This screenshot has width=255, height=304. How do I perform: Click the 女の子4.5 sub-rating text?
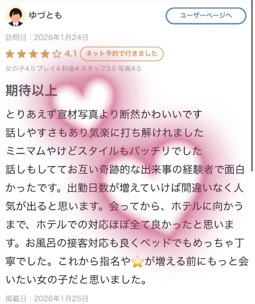(20, 68)
